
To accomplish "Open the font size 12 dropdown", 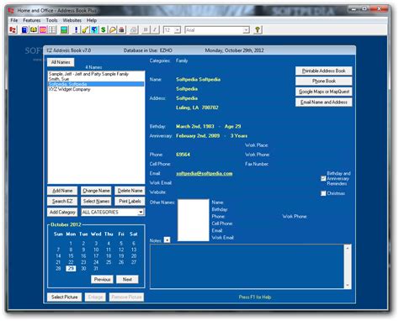I will coord(178,29).
